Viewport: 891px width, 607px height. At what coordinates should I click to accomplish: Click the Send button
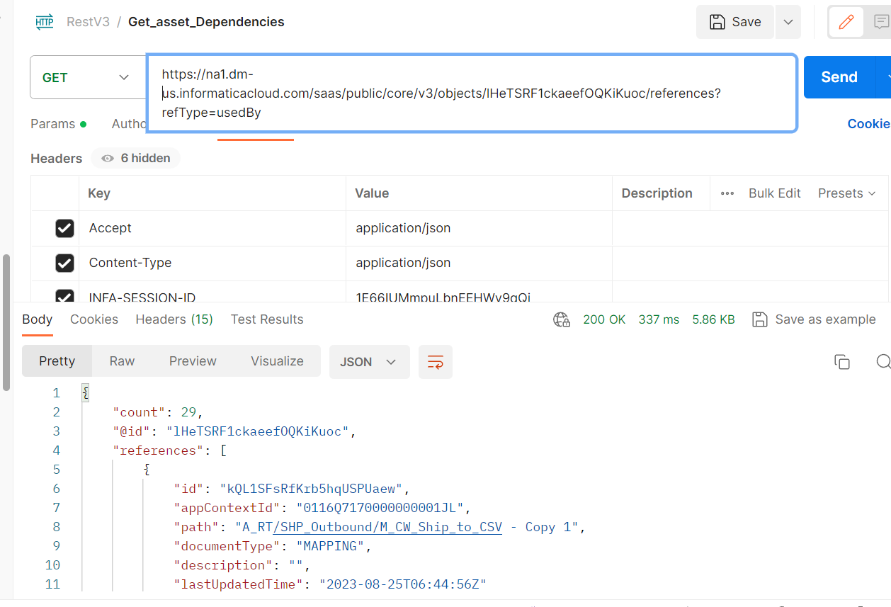tap(840, 77)
